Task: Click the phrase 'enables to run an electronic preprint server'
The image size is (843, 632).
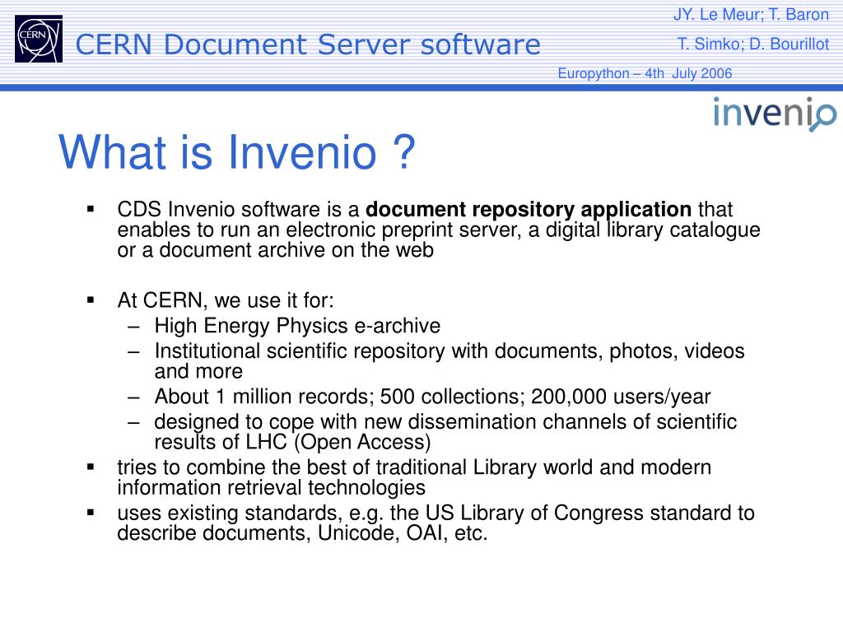Action: pyautogui.click(x=319, y=230)
